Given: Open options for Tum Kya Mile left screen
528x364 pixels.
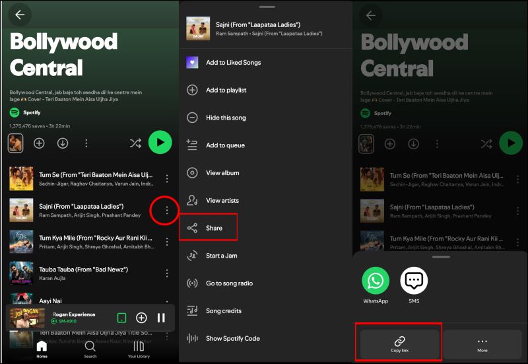Looking at the screenshot, I should point(167,242).
